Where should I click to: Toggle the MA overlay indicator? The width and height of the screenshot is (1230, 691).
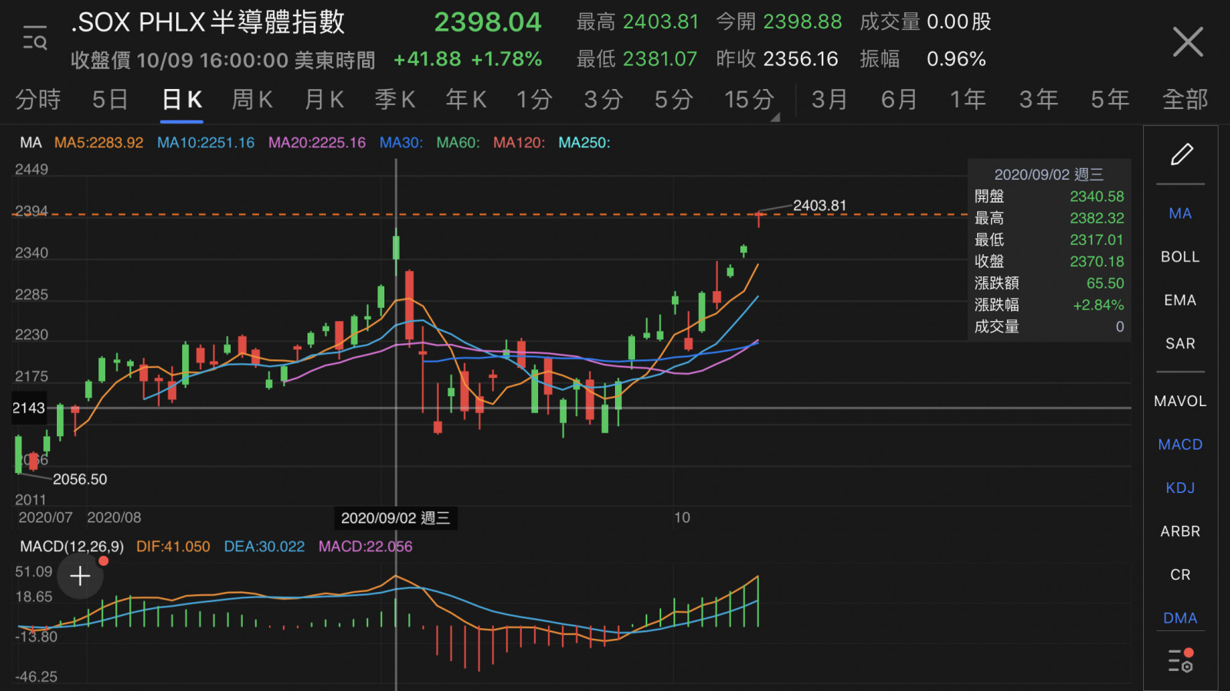click(x=1180, y=213)
